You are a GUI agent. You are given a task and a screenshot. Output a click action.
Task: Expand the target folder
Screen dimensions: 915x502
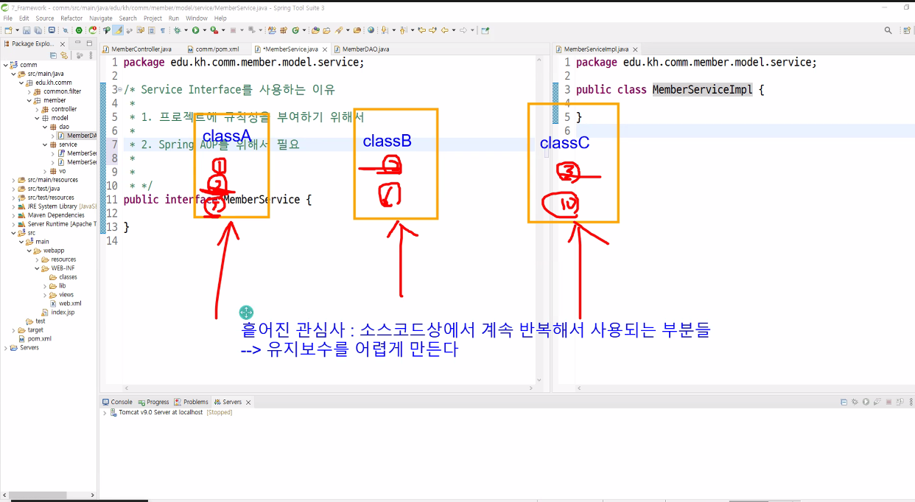(x=13, y=330)
